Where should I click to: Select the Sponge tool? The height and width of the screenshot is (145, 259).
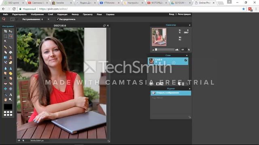click(x=11, y=73)
